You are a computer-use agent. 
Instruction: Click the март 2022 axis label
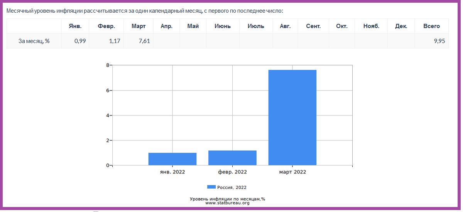pyautogui.click(x=292, y=172)
